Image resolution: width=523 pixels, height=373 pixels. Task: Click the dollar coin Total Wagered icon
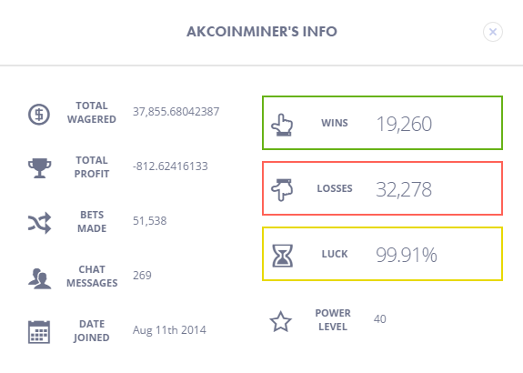point(39,115)
